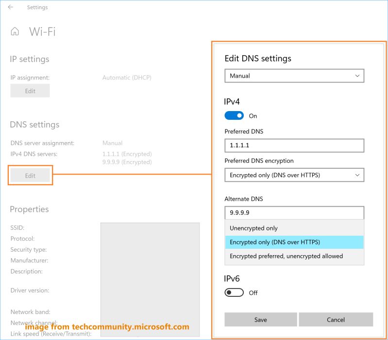Expand Preferred DNS encryption dropdown
This screenshot has width=388, height=340.
[x=294, y=175]
